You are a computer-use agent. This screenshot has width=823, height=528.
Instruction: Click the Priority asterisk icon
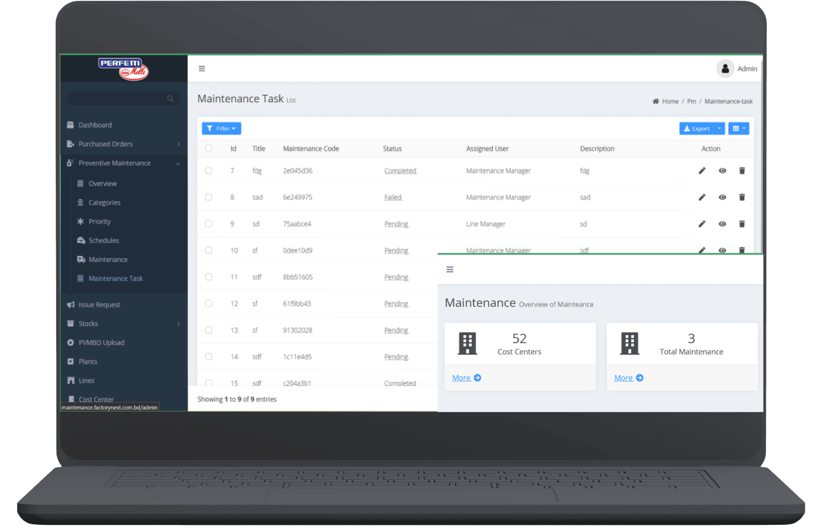coord(81,221)
